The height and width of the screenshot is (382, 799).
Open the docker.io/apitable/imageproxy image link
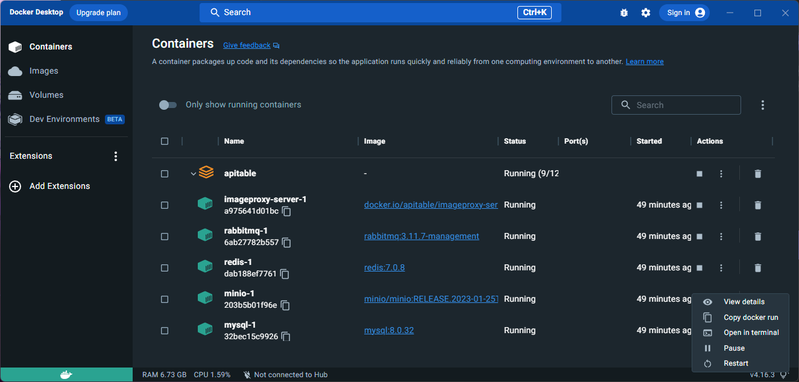(x=431, y=205)
